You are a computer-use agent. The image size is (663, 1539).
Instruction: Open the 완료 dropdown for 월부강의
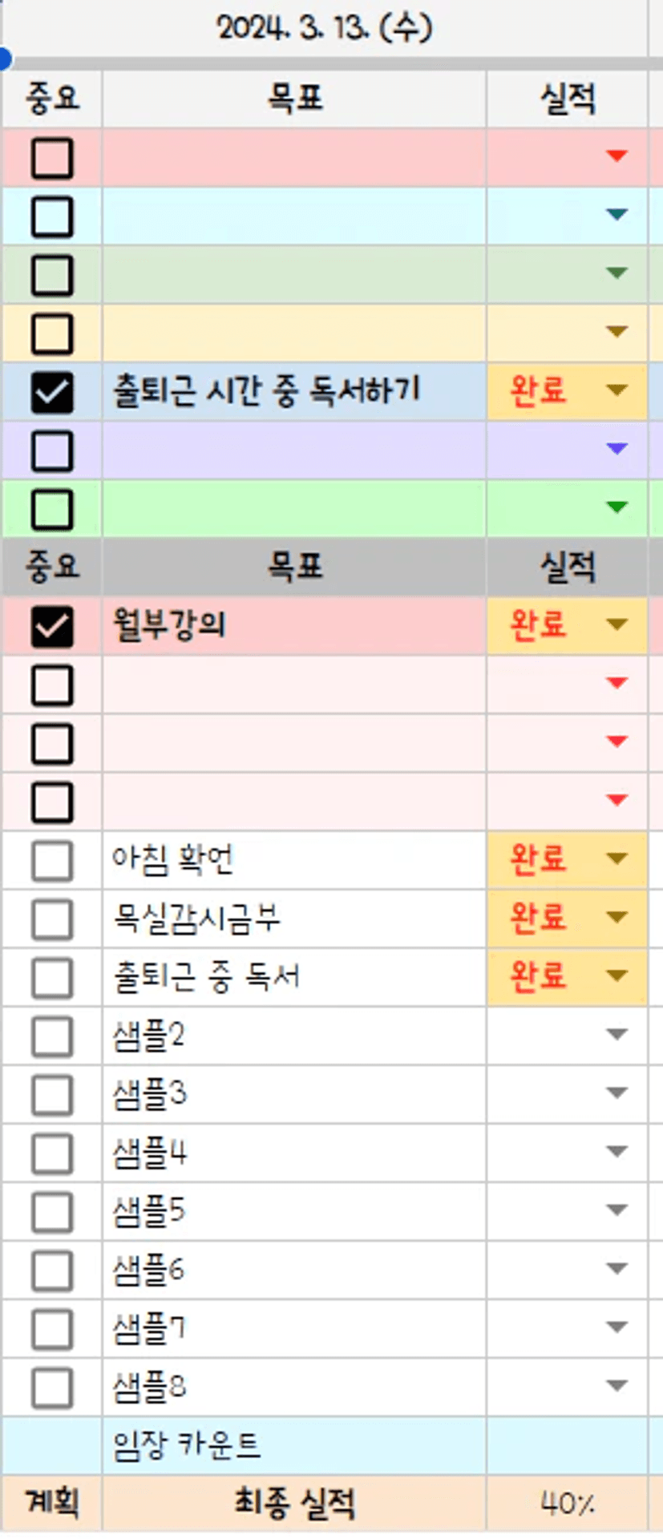[617, 624]
